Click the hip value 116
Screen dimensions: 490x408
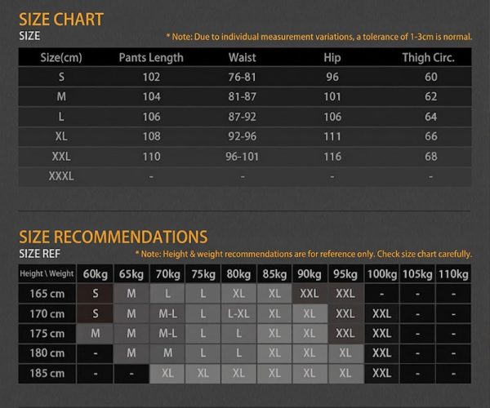click(332, 157)
